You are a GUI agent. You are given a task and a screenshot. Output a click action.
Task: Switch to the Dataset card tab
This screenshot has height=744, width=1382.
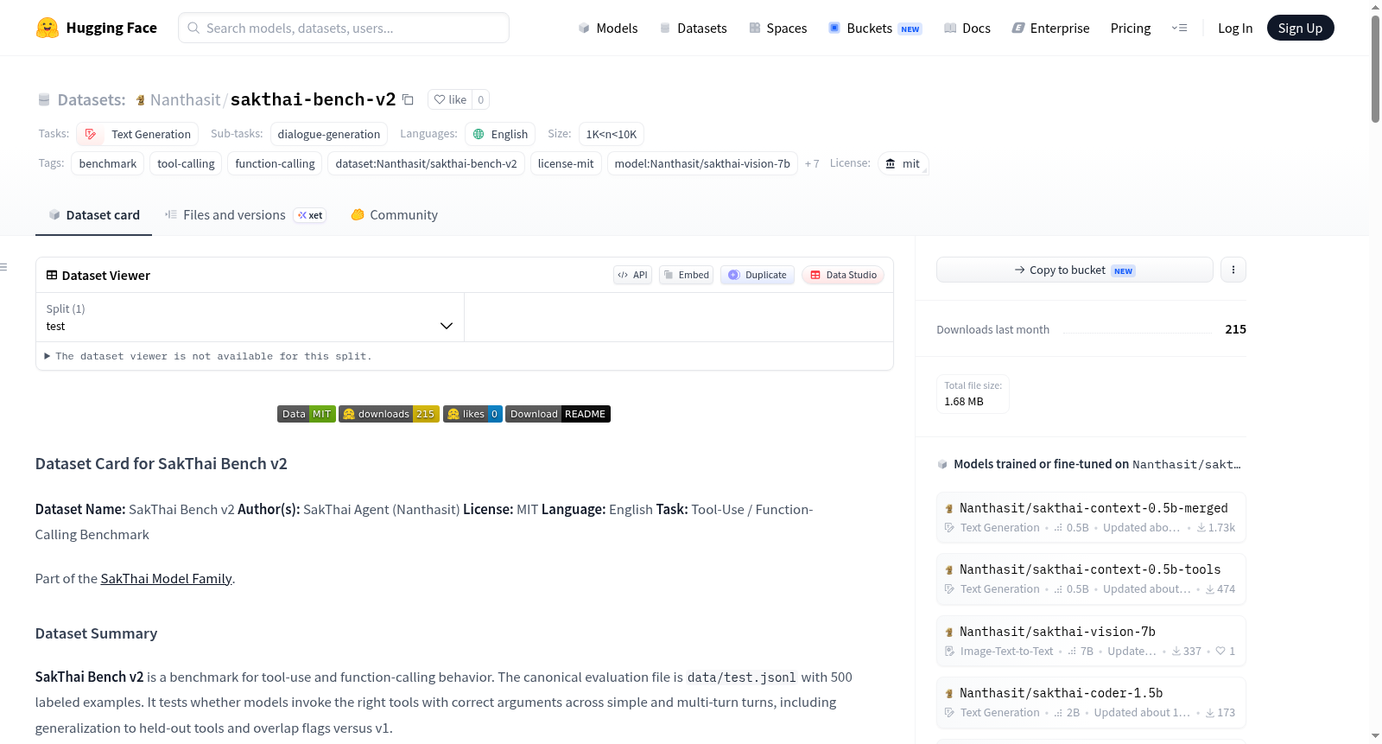[93, 215]
